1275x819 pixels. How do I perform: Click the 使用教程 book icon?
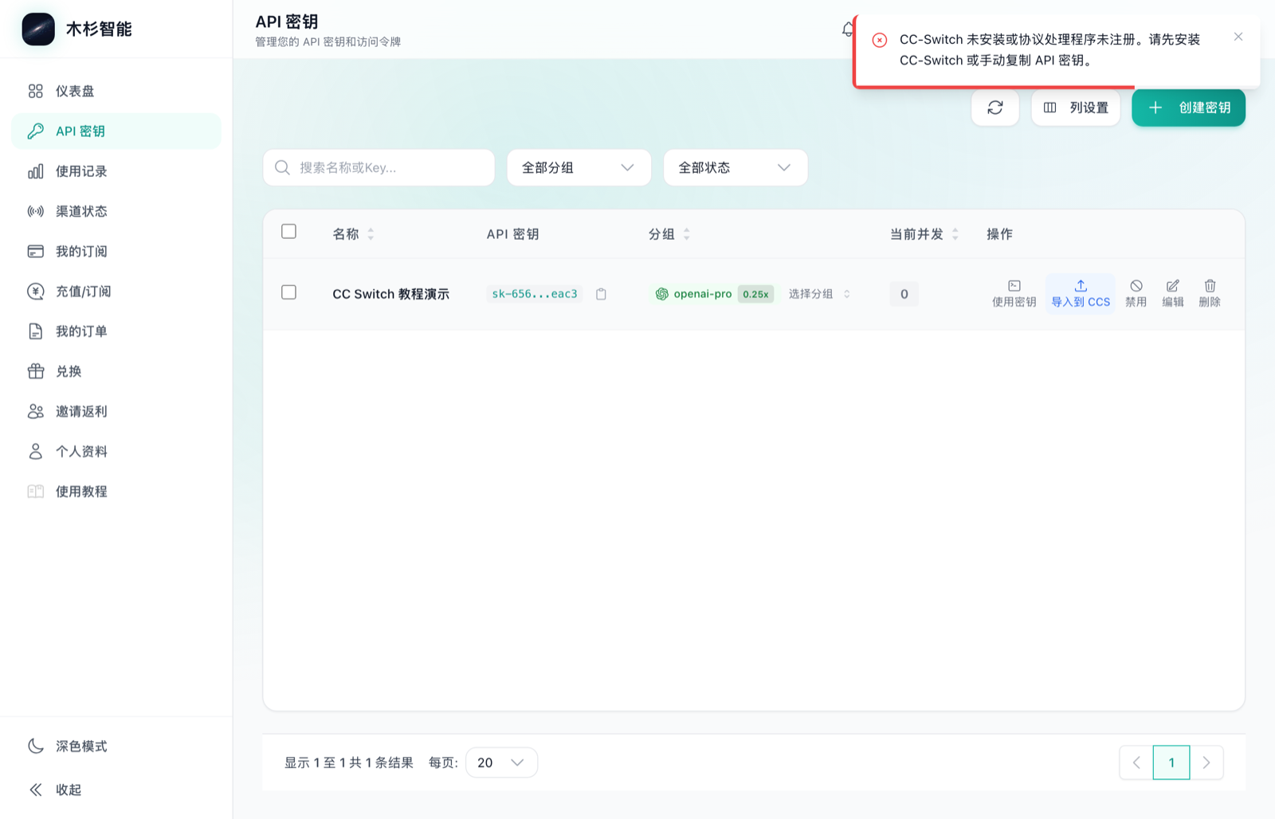coord(36,492)
